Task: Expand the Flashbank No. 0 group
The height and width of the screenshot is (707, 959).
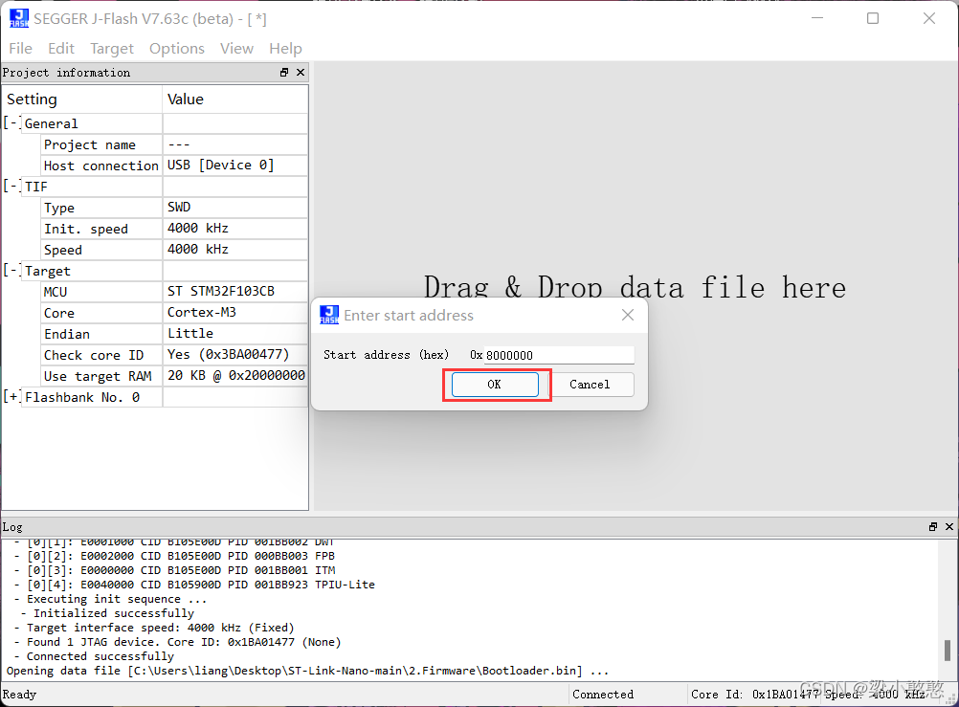Action: pyautogui.click(x=12, y=397)
